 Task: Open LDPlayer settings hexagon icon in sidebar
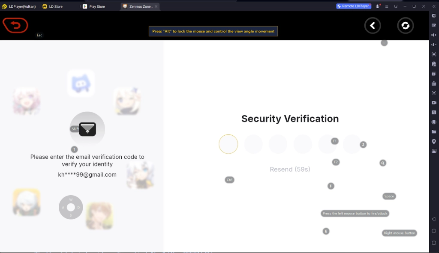pos(434,16)
